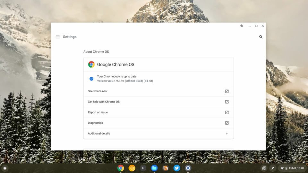308x173 pixels.
Task: Open the yellow Chrome Canary shelf icon
Action: (132, 168)
